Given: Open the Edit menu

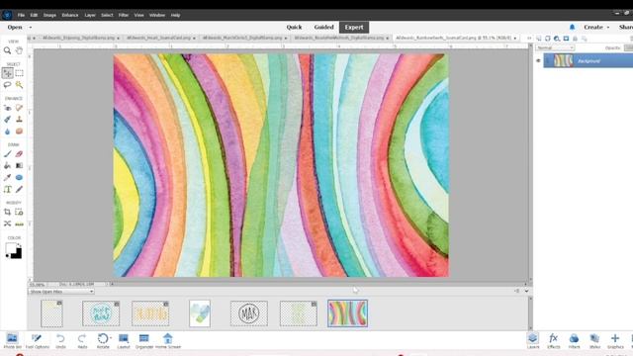Looking at the screenshot, I should tap(34, 15).
